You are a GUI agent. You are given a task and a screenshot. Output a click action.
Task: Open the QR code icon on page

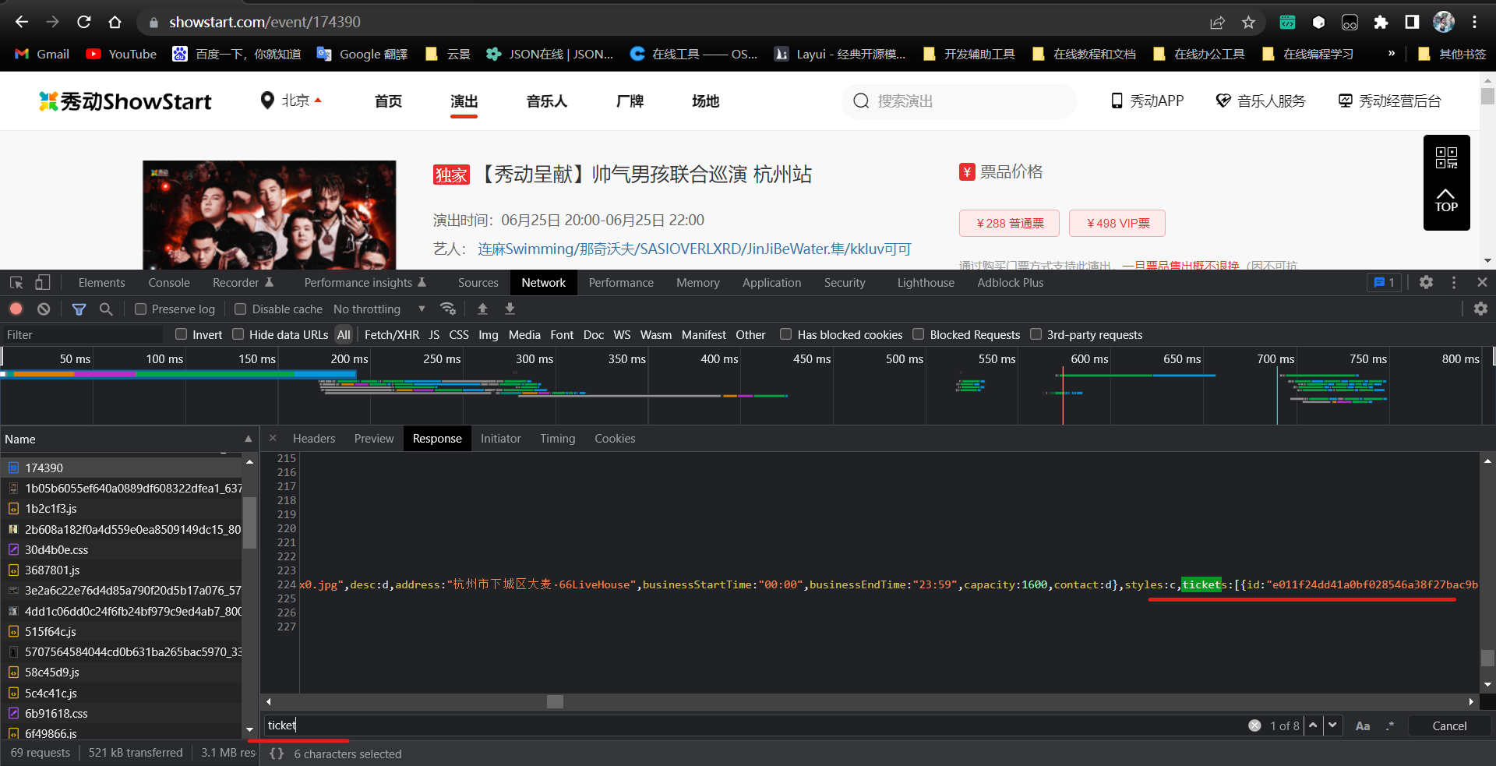click(1446, 158)
